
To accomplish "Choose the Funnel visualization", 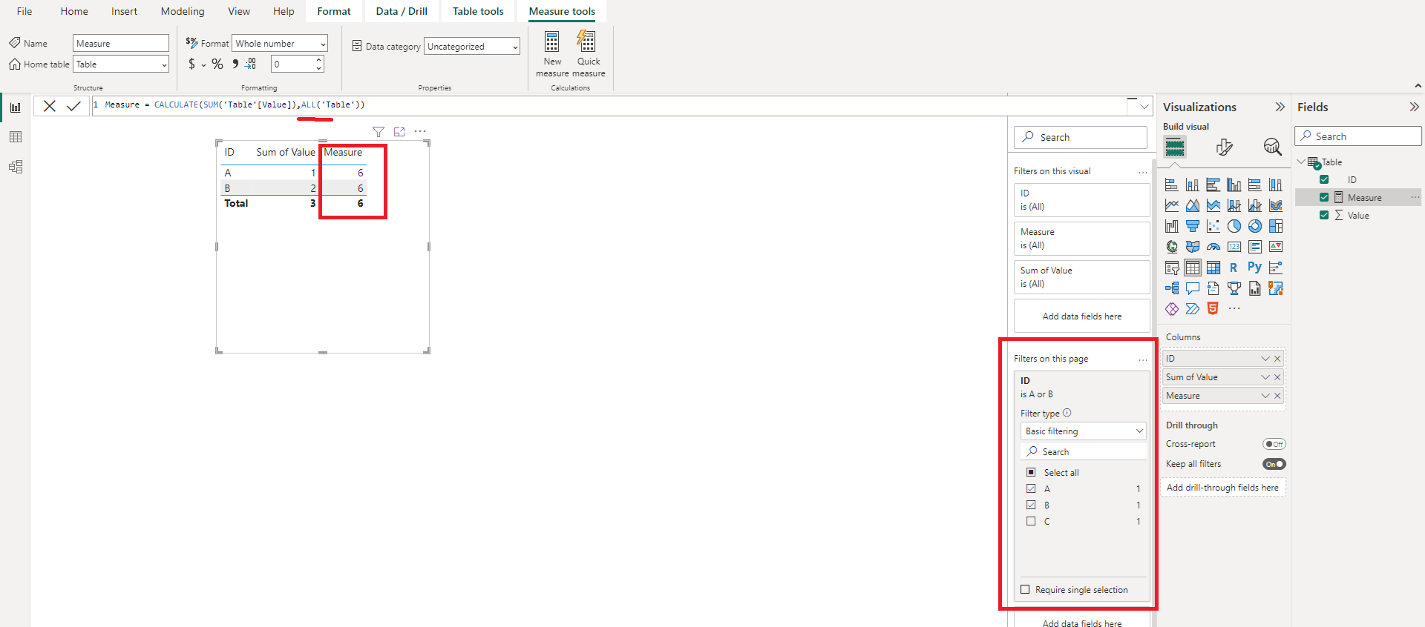I will pos(1193,226).
